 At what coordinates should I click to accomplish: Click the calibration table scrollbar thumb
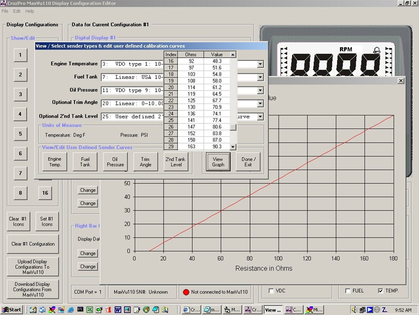[233, 127]
